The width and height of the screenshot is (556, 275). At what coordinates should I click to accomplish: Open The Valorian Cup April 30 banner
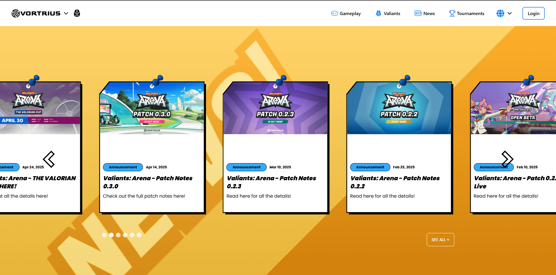tap(40, 108)
